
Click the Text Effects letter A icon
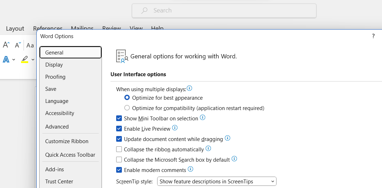click(x=6, y=59)
